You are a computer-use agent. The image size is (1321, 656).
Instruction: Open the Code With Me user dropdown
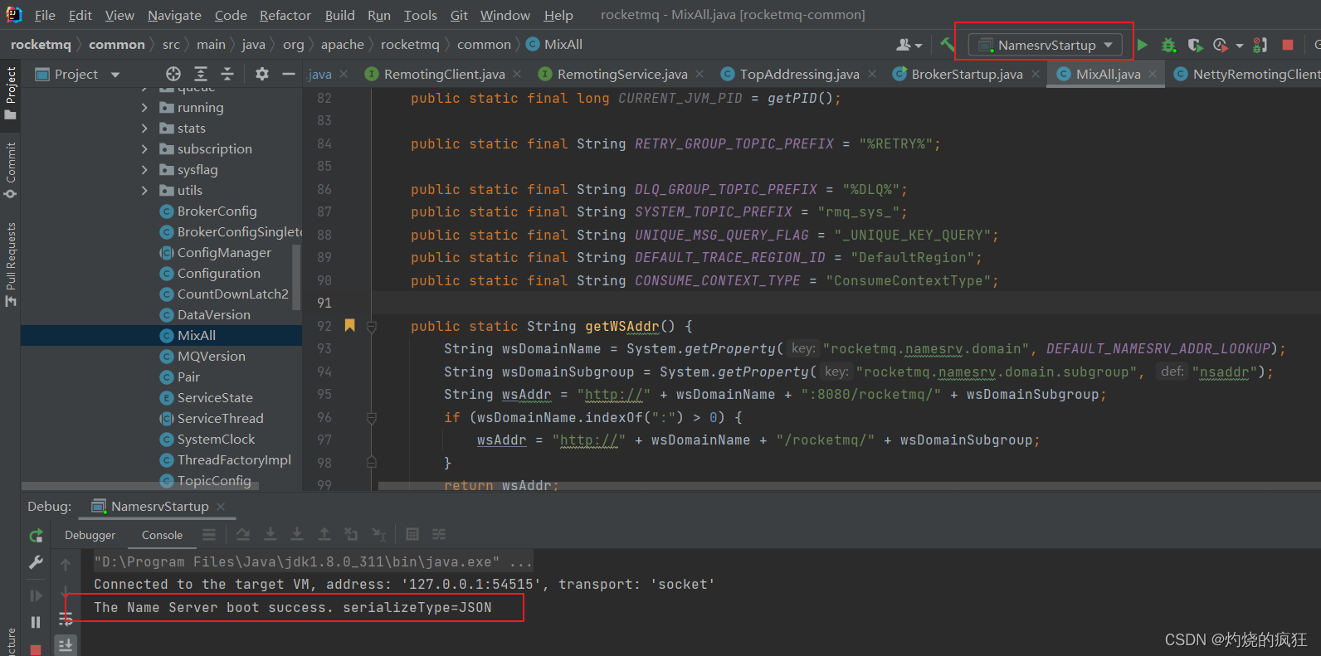[x=909, y=45]
